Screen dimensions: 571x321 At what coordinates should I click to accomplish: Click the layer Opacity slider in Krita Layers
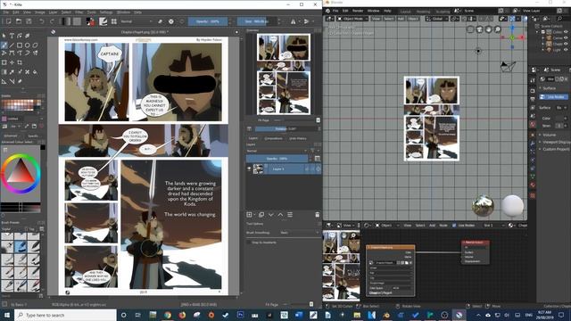tap(277, 159)
